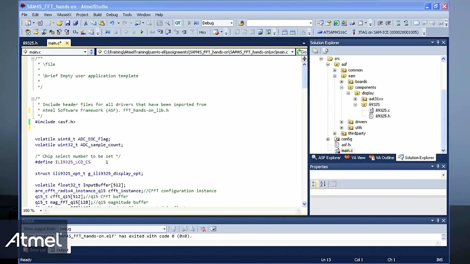Open the VAssistX menu
This screenshot has width=470, height=264.
click(64, 15)
